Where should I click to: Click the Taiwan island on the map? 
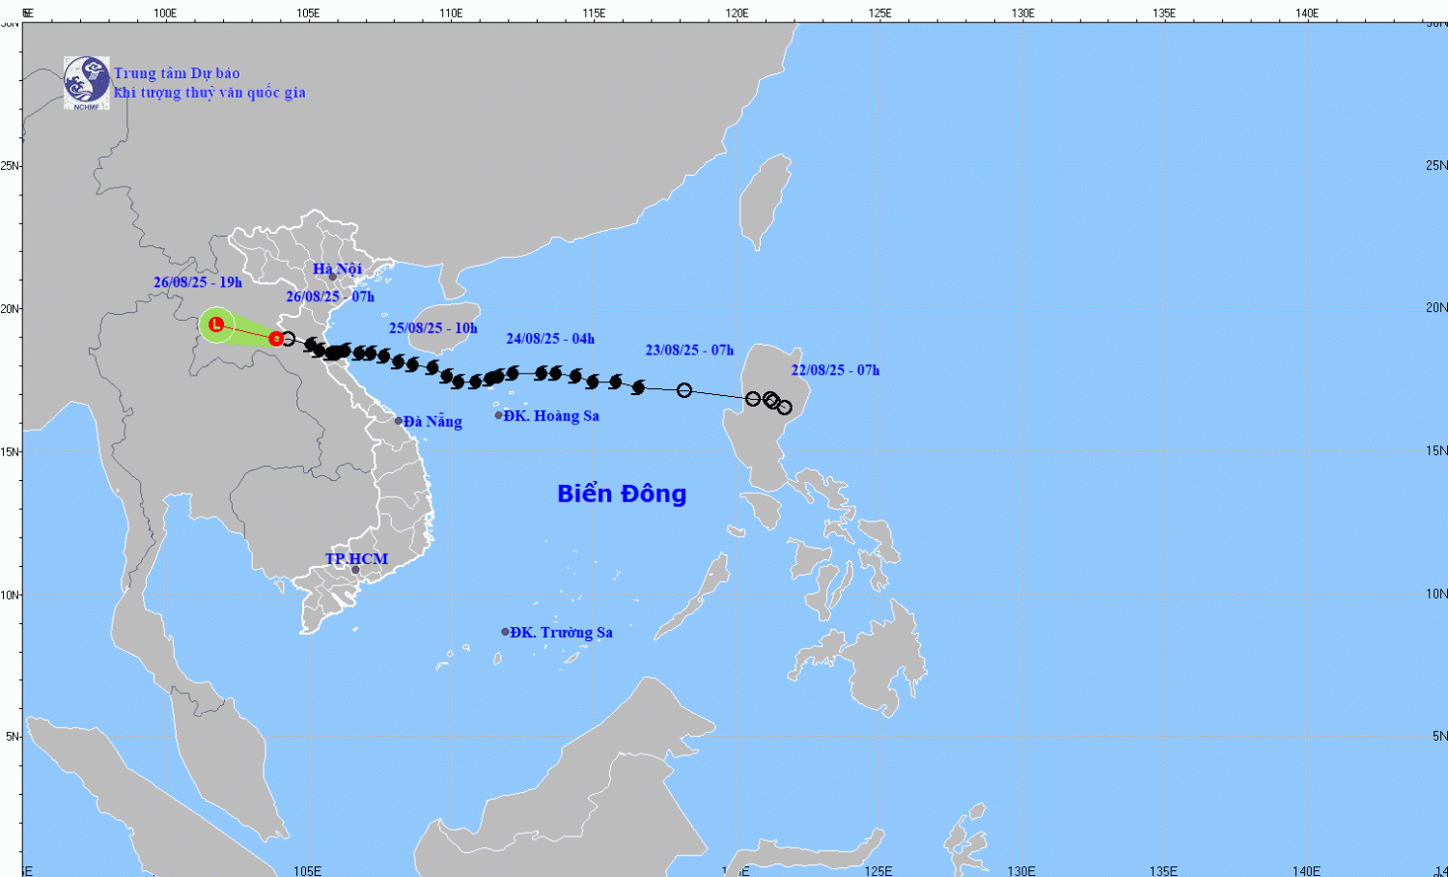pyautogui.click(x=765, y=203)
